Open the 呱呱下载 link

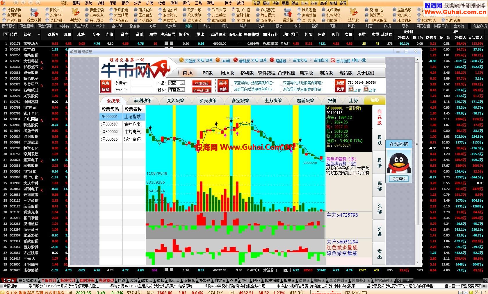coord(359,60)
